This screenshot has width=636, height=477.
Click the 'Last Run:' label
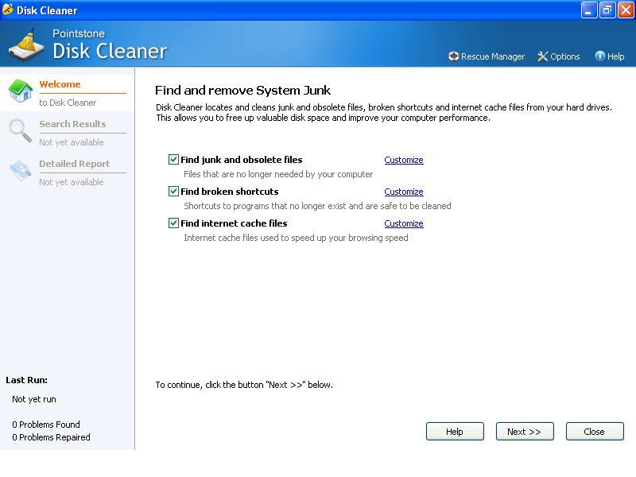[x=26, y=380]
